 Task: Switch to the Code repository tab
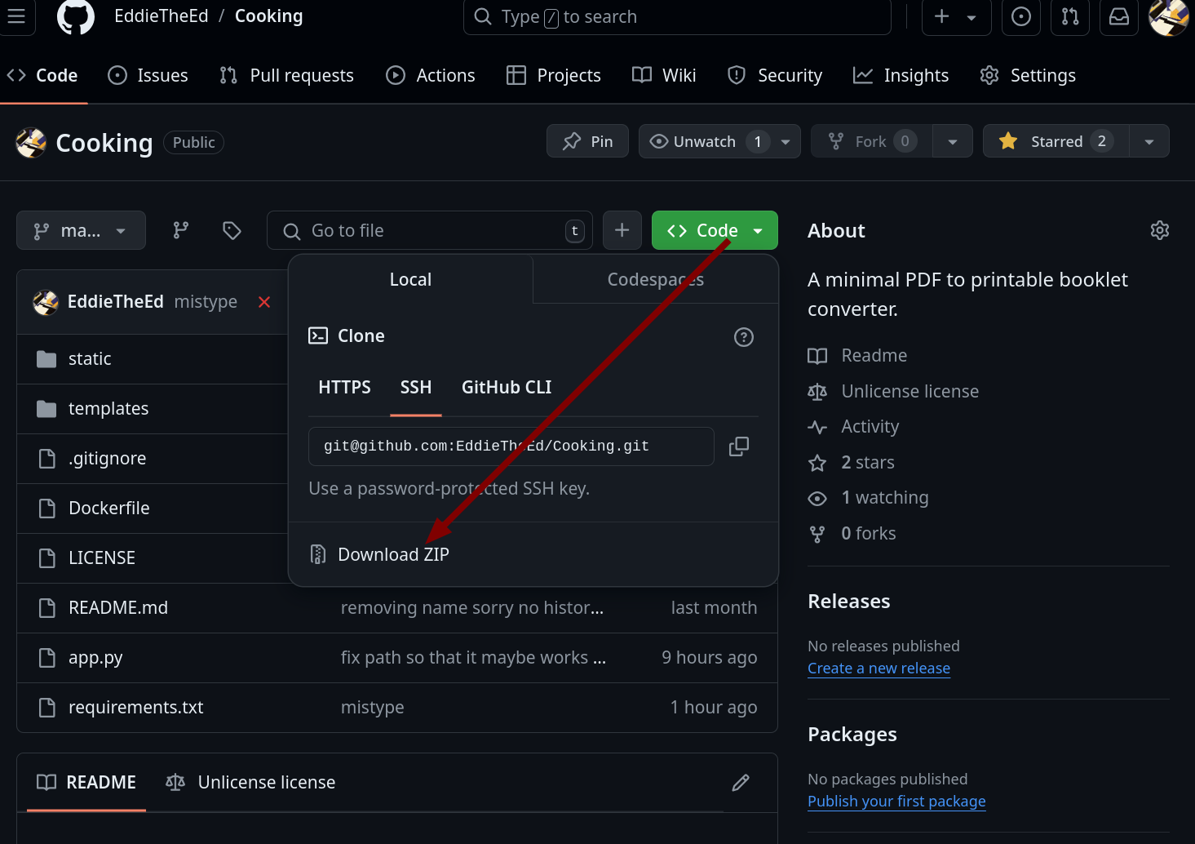tap(42, 75)
